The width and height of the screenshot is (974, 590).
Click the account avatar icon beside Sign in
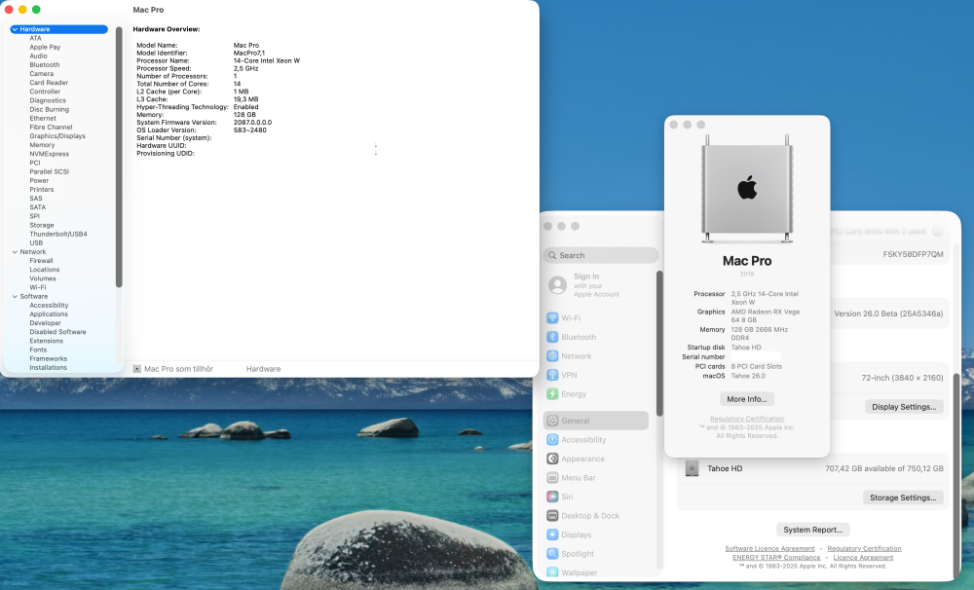click(x=558, y=285)
